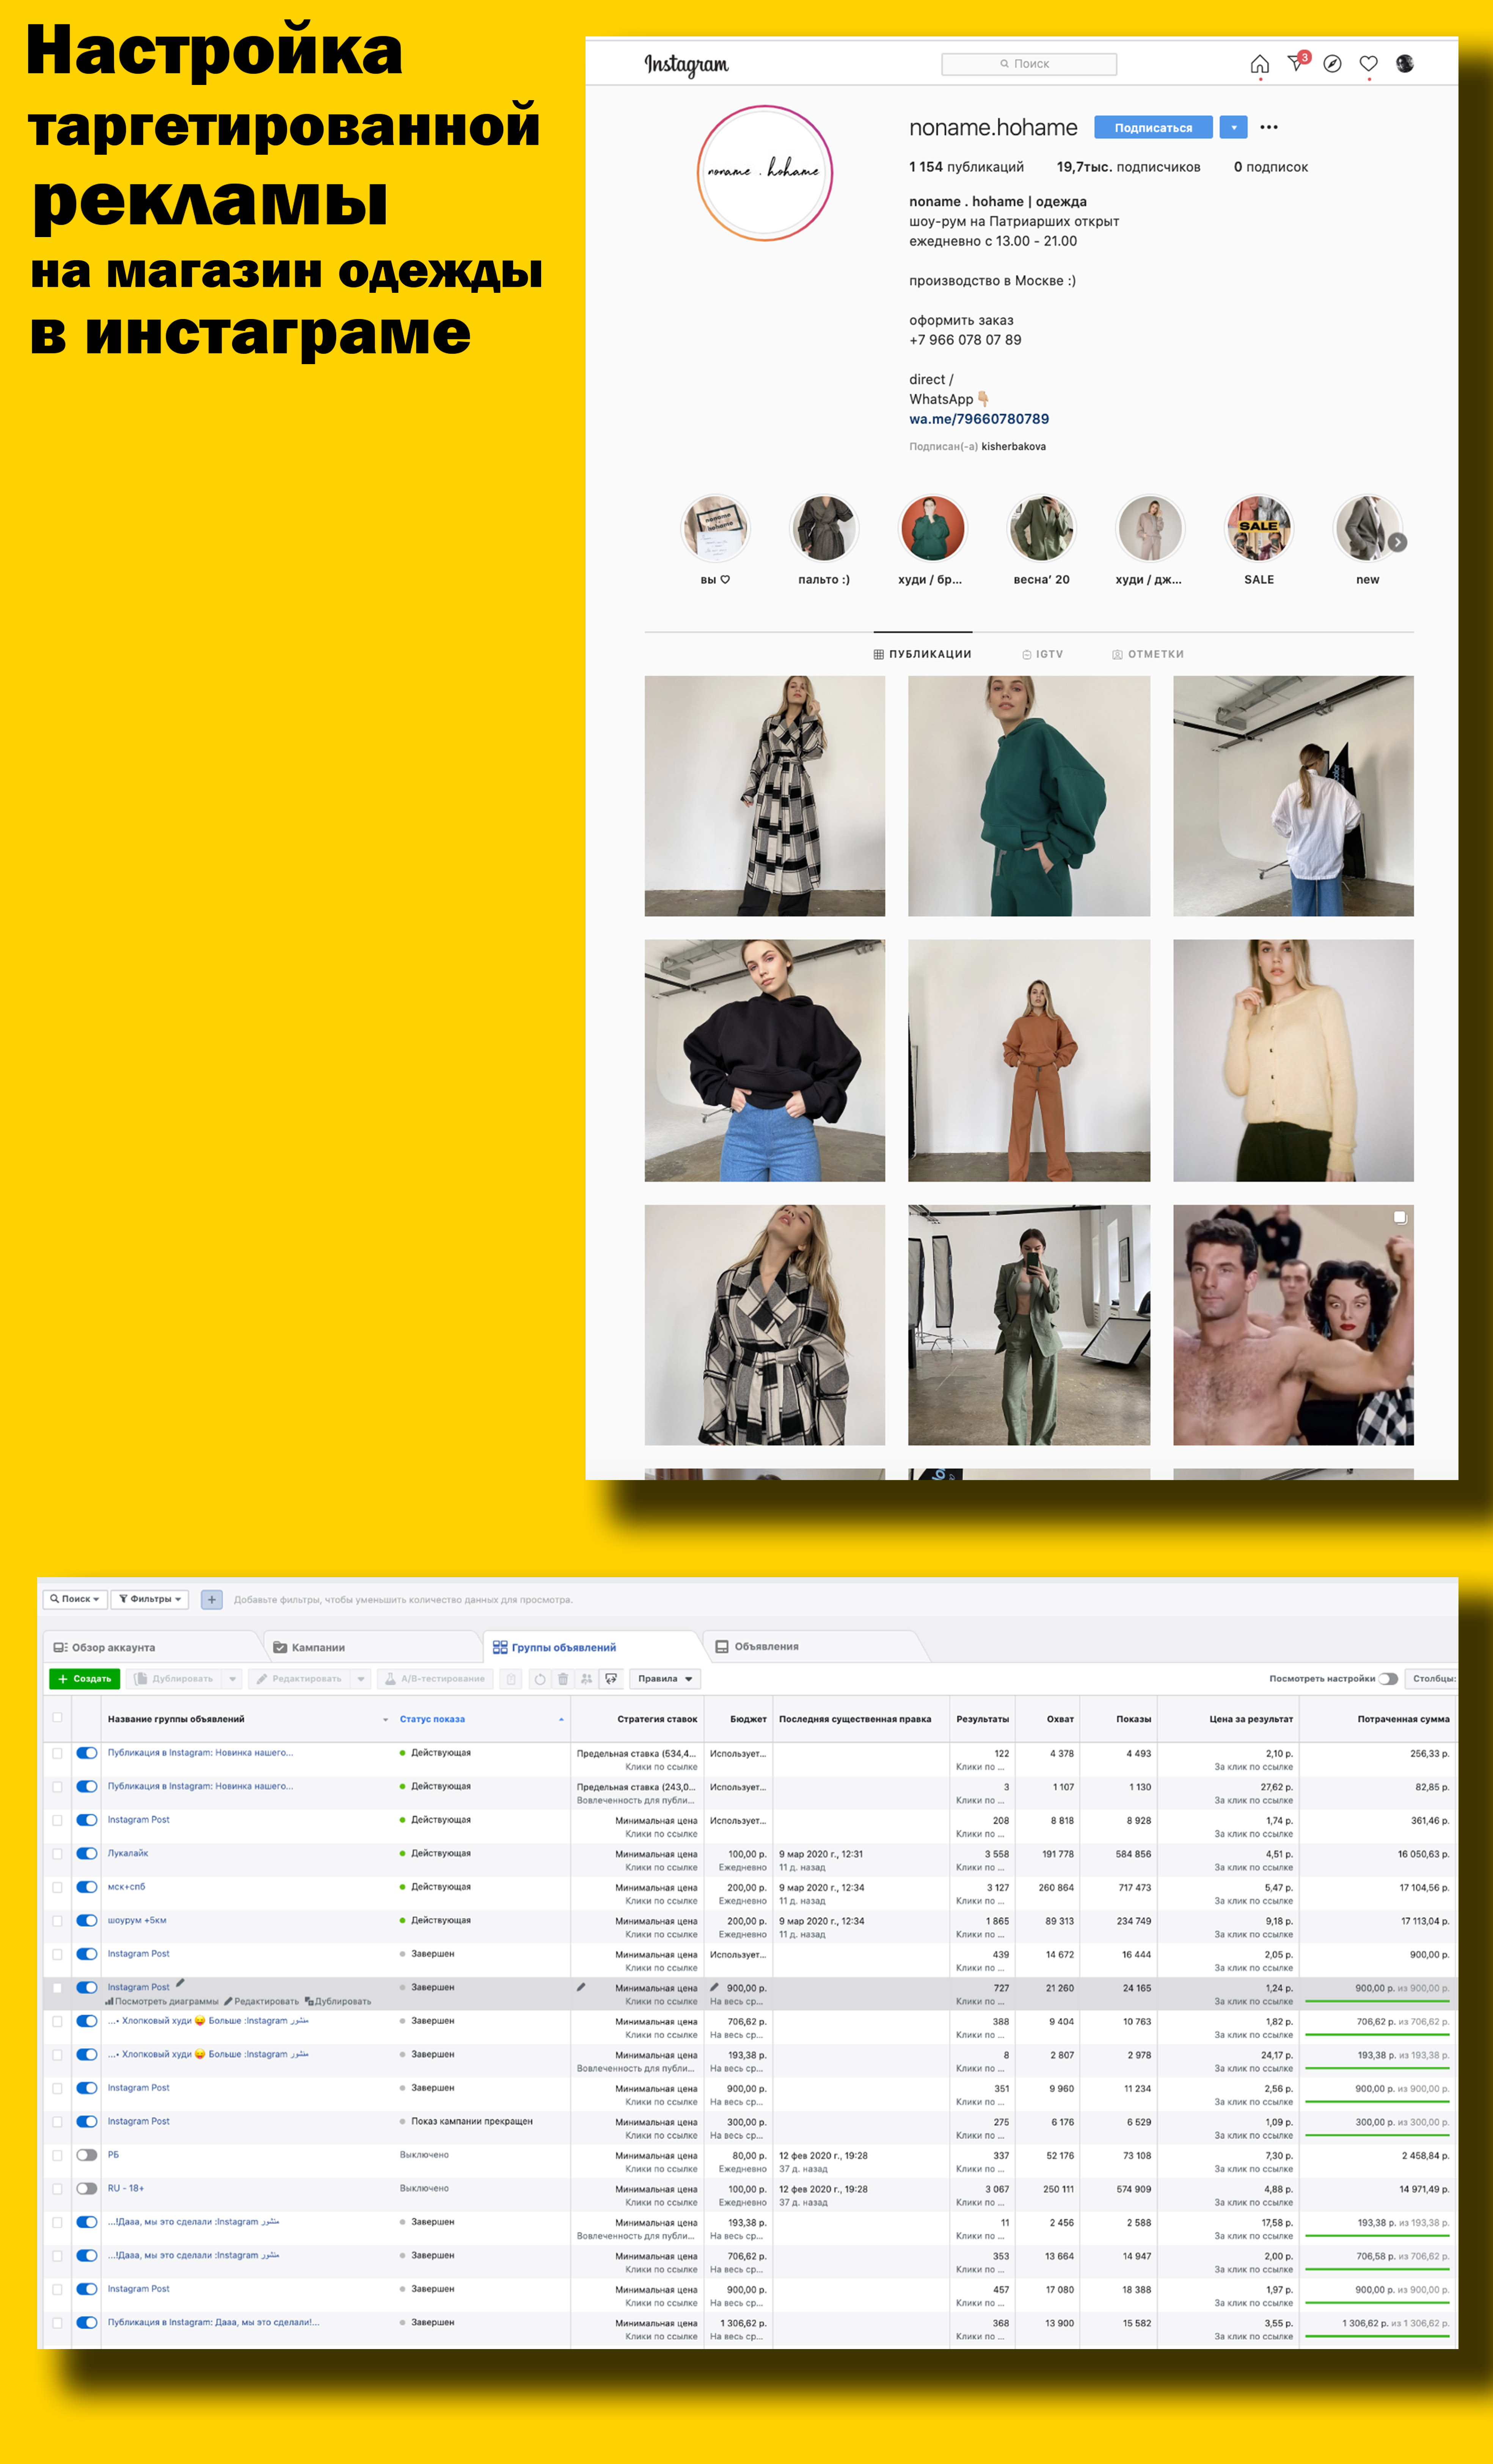Click green 'Создать' button
The width and height of the screenshot is (1493, 2464).
point(85,1679)
